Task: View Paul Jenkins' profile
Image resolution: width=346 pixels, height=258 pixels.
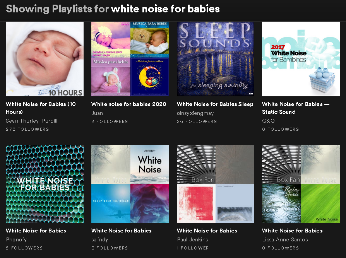Action: click(x=192, y=239)
